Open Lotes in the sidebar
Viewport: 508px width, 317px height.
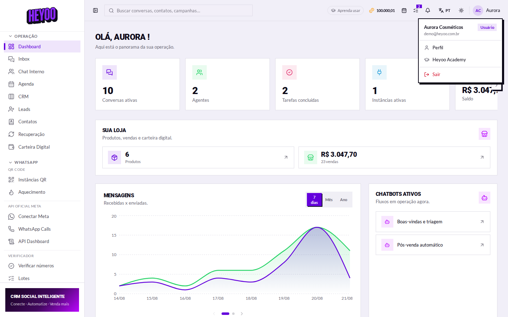coord(42,278)
